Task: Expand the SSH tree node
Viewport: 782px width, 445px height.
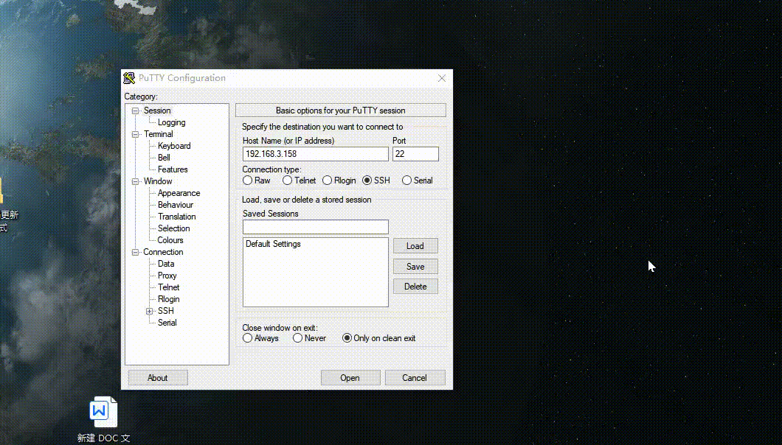Action: point(149,311)
